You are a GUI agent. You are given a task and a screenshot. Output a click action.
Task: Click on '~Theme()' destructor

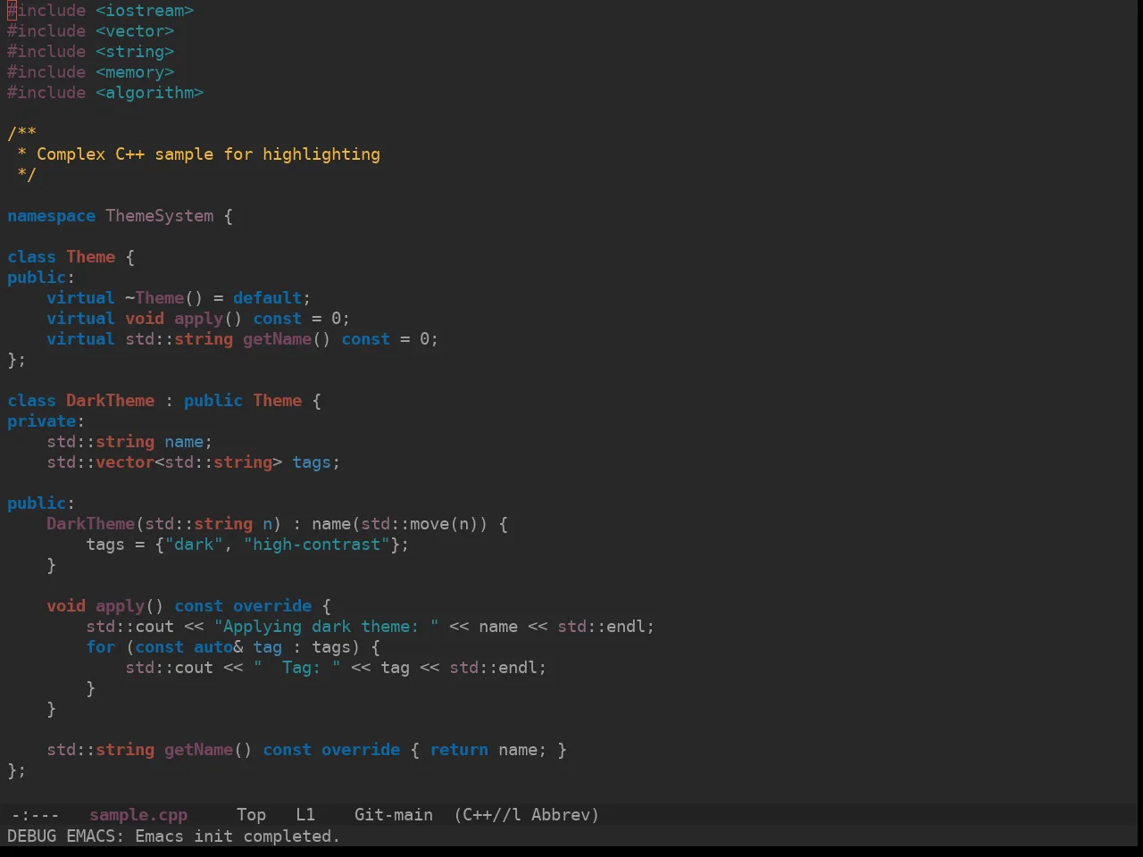pos(164,298)
